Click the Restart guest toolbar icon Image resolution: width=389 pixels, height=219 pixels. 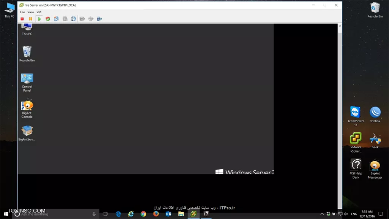(x=47, y=19)
